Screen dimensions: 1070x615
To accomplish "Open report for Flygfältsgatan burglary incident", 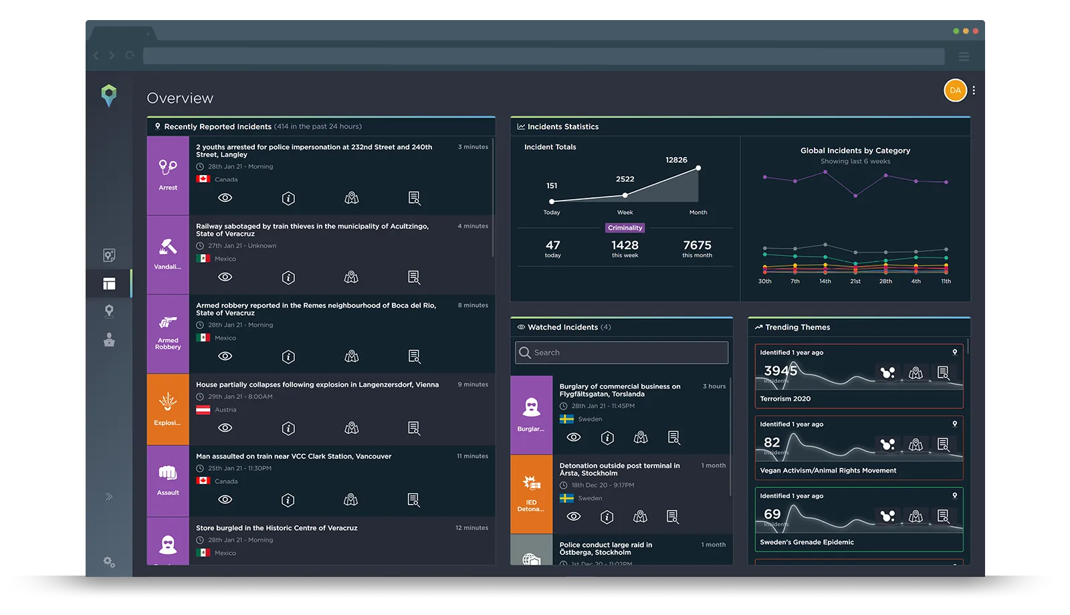I will (x=674, y=437).
